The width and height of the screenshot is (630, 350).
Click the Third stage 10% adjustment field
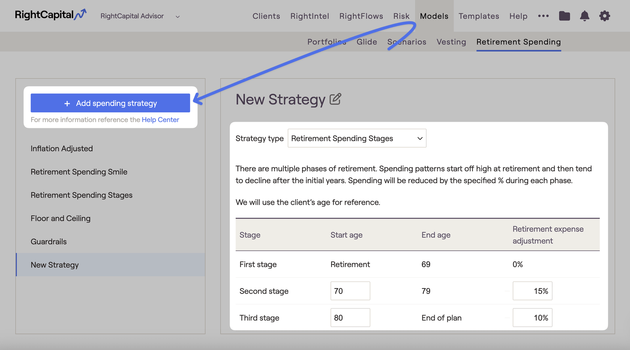(x=532, y=318)
